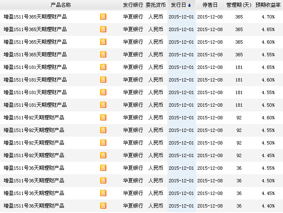Sort by the 产品名称 column header
The height and width of the screenshot is (213, 283).
click(x=61, y=5)
